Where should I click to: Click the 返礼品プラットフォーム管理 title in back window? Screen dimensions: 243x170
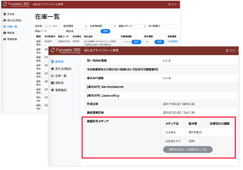[x=48, y=4]
